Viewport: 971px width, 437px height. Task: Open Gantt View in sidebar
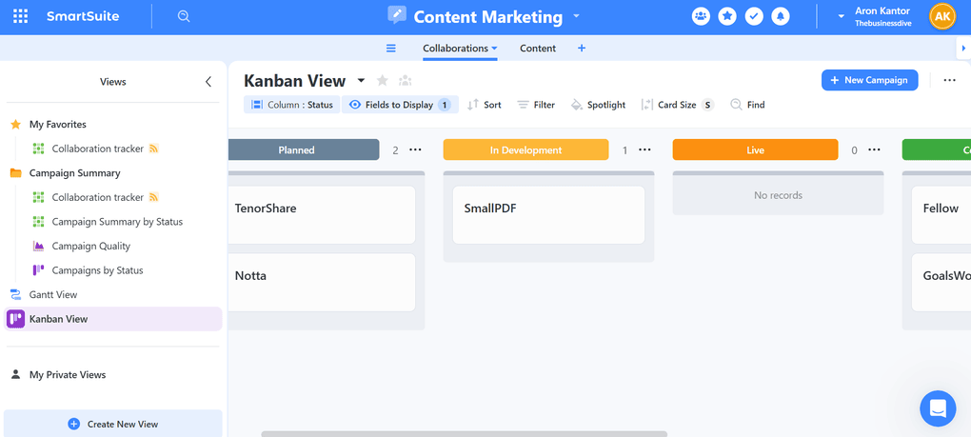point(53,294)
